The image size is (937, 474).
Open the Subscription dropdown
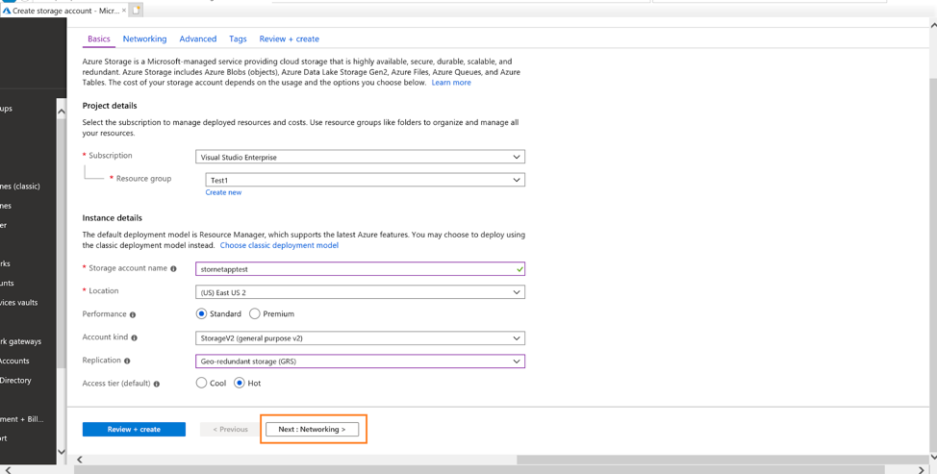click(360, 157)
